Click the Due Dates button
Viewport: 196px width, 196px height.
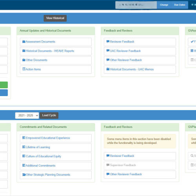click(x=180, y=5)
